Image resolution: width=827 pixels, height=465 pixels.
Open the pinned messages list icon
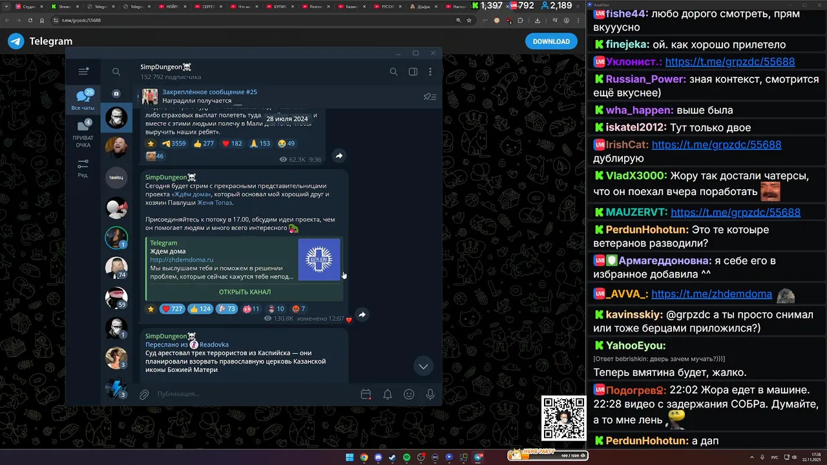429,97
